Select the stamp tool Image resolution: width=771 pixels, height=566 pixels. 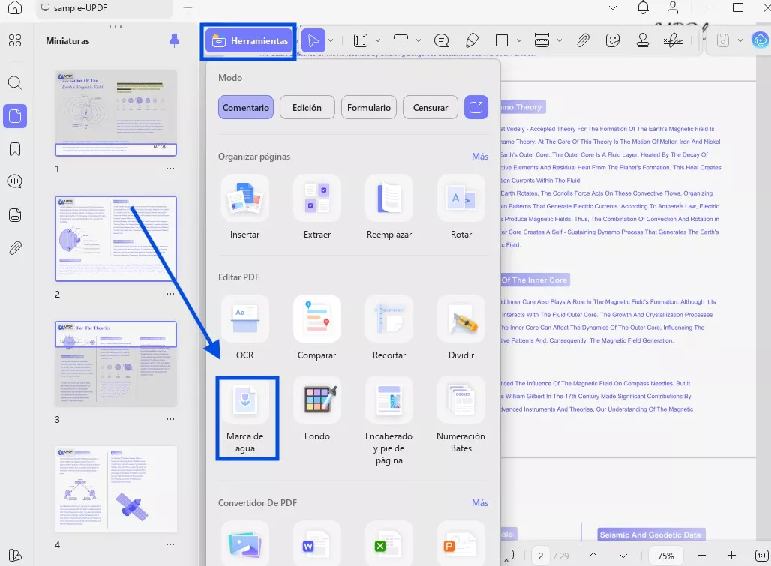click(642, 40)
